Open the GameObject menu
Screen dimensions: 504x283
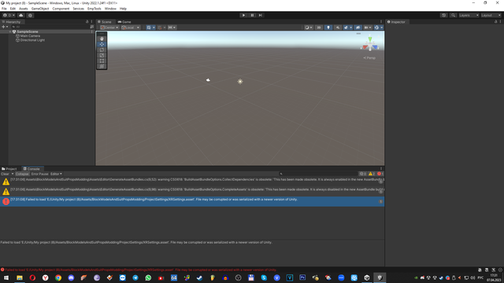click(x=40, y=9)
